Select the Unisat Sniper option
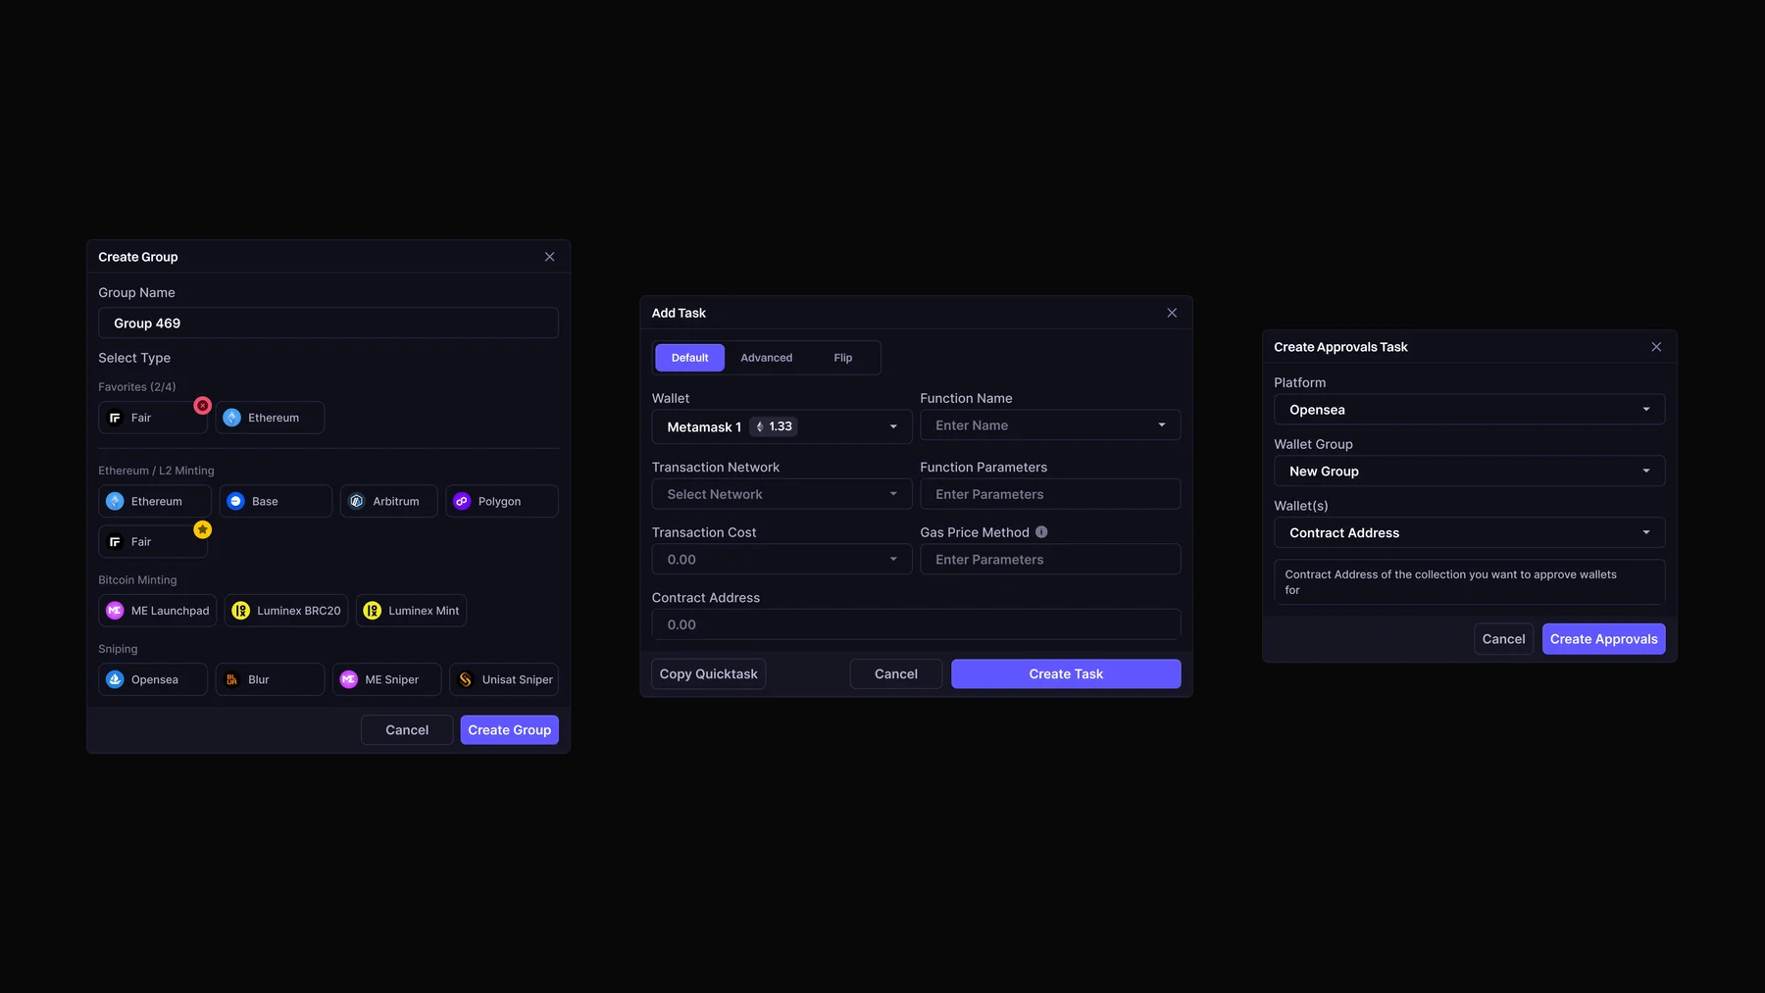Viewport: 1765px width, 993px height. pyautogui.click(x=504, y=679)
